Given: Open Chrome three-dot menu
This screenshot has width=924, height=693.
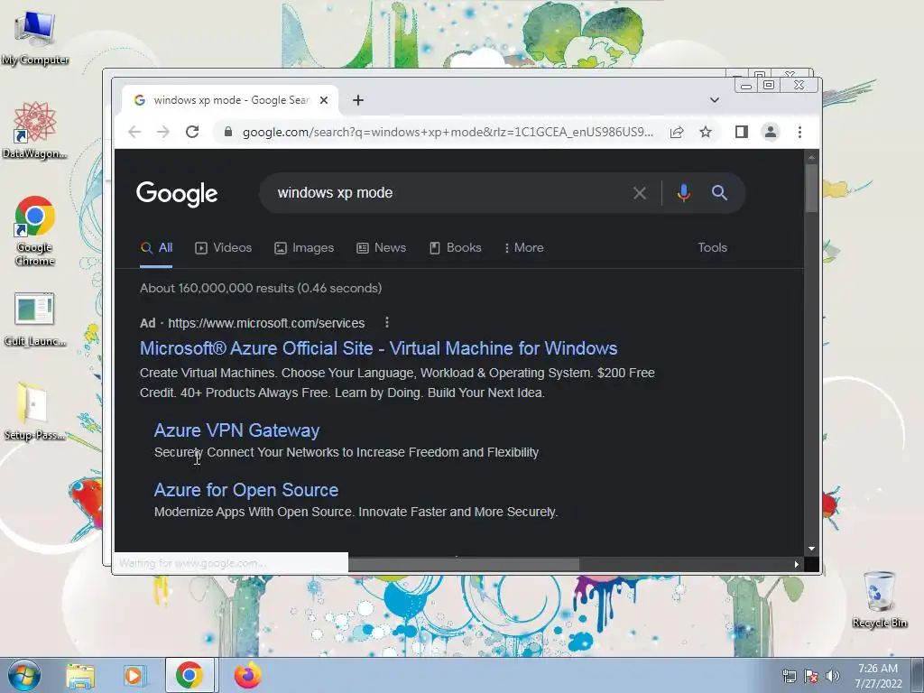Looking at the screenshot, I should (x=799, y=132).
